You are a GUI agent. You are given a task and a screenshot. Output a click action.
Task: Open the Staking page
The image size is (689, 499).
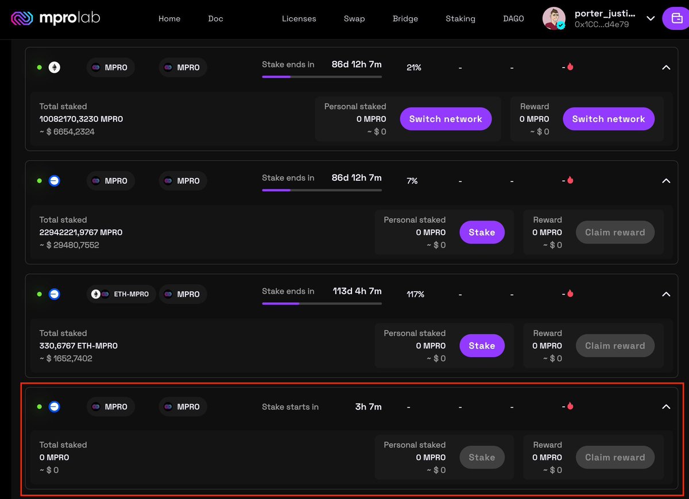point(460,18)
